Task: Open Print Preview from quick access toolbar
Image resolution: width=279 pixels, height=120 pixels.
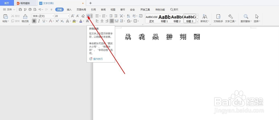Action: coord(35,9)
